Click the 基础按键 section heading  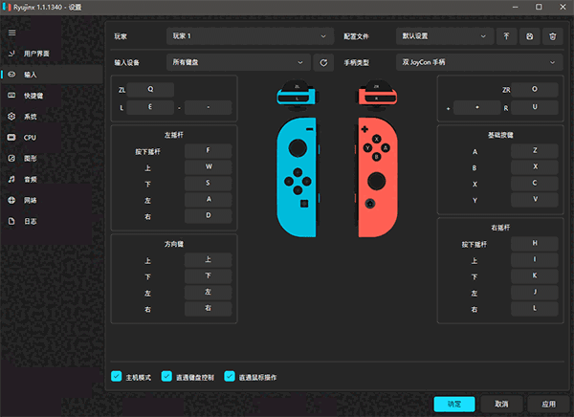(500, 135)
